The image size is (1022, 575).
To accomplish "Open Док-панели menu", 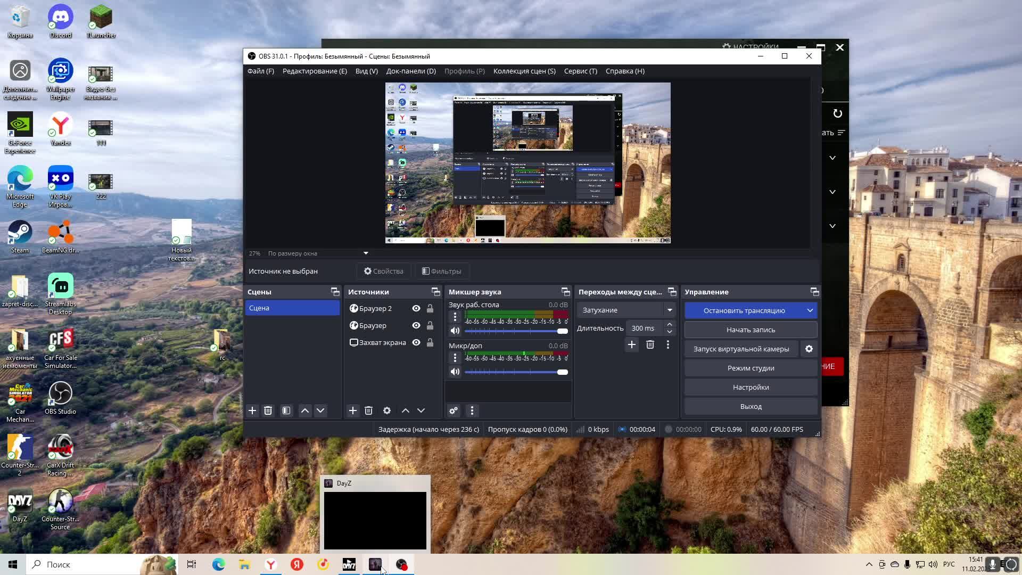I will pyautogui.click(x=411, y=71).
